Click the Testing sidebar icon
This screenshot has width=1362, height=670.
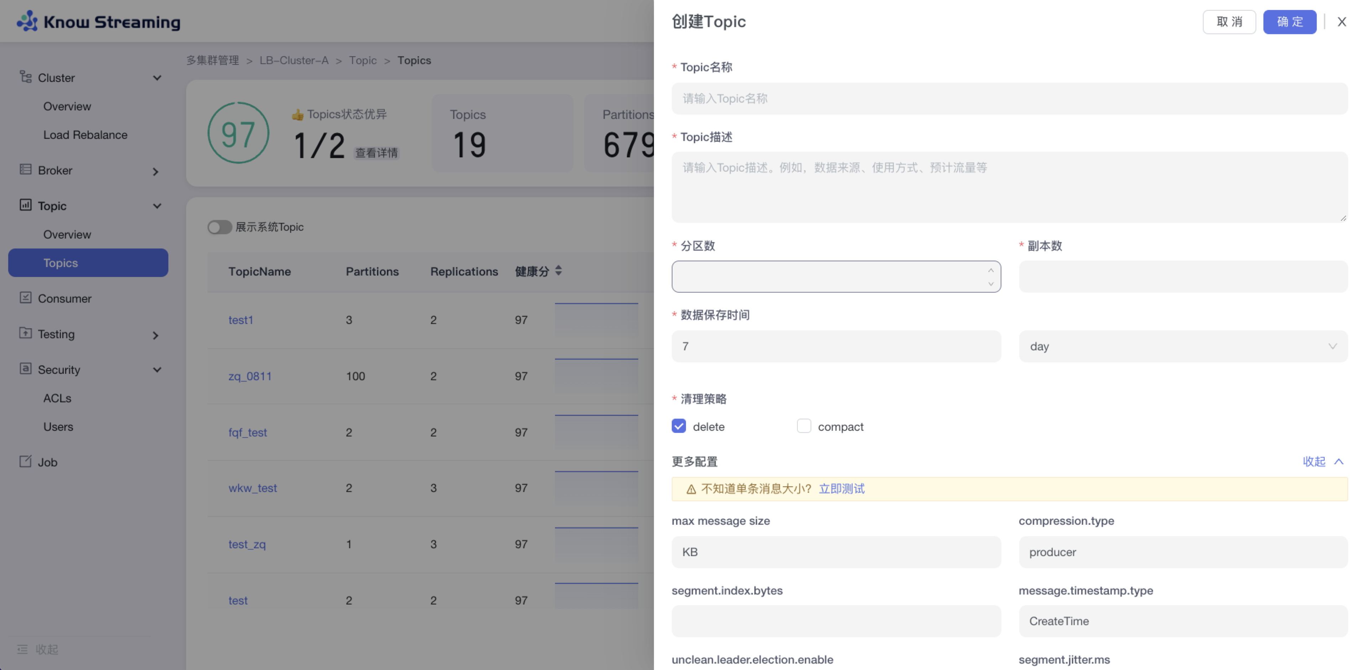25,333
